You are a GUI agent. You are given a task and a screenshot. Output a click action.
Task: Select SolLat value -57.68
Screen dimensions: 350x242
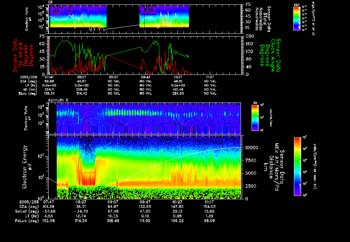click(49, 211)
